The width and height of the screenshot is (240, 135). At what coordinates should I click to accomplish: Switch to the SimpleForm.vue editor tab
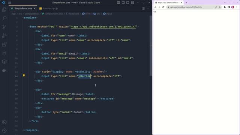click(x=23, y=9)
